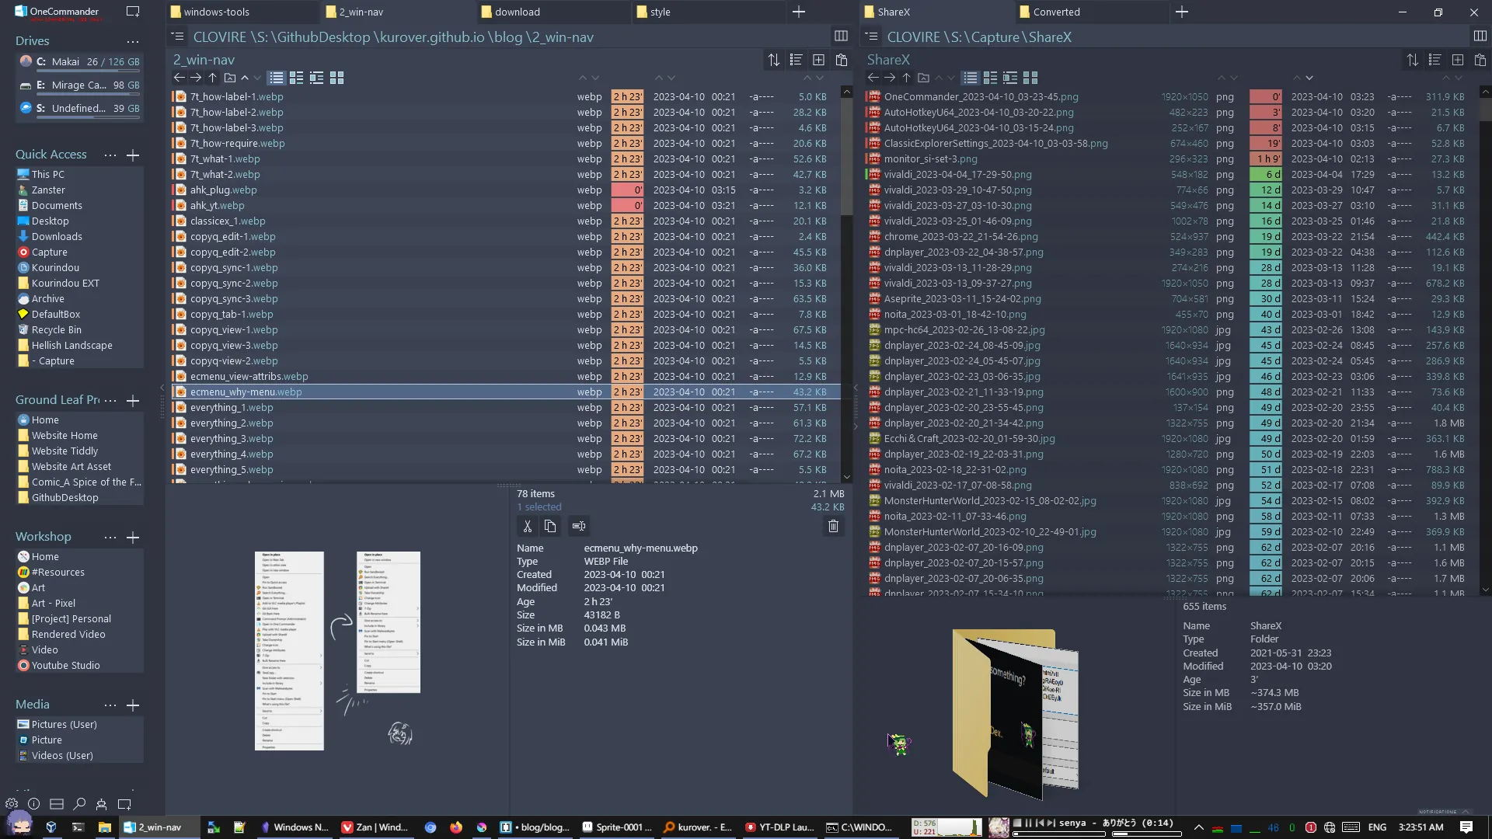
Task: Toggle the layout icon at sidebar bottom
Action: point(57,804)
